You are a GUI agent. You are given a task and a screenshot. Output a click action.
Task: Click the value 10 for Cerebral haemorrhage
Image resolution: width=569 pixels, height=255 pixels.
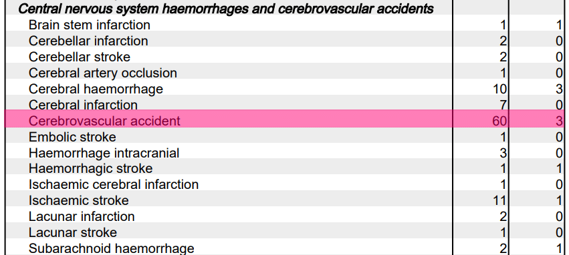tap(499, 89)
